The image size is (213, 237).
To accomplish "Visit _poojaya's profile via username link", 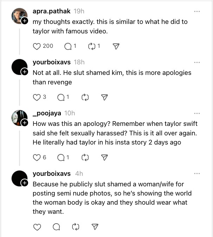I will pyautogui.click(x=47, y=113).
